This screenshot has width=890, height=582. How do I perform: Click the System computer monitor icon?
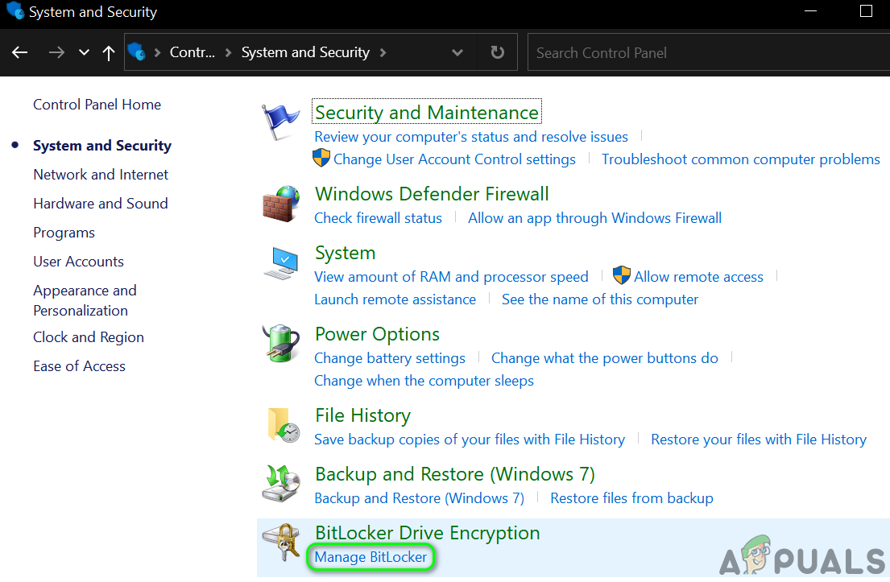pos(280,263)
